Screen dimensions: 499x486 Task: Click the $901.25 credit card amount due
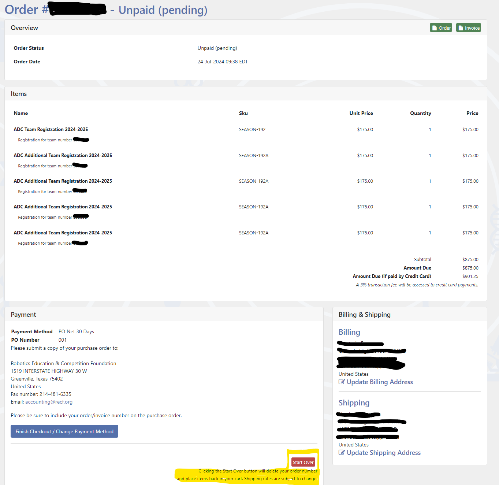(x=470, y=277)
